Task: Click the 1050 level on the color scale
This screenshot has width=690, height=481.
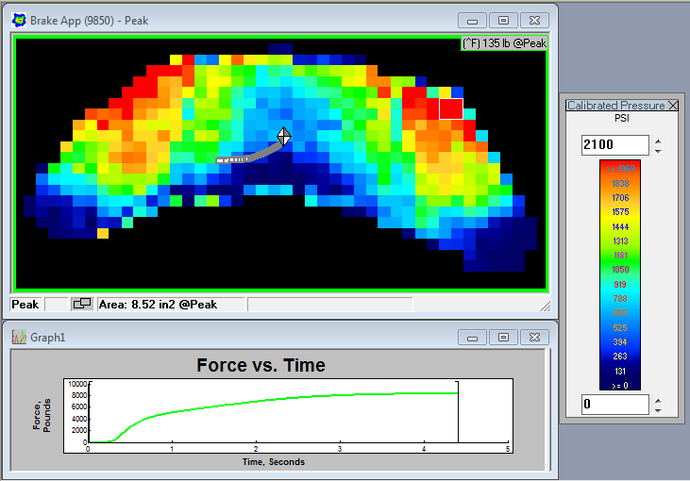Action: [x=620, y=268]
